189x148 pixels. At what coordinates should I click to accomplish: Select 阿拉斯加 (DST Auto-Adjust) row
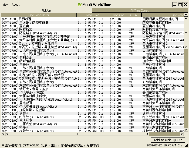pos(93,33)
